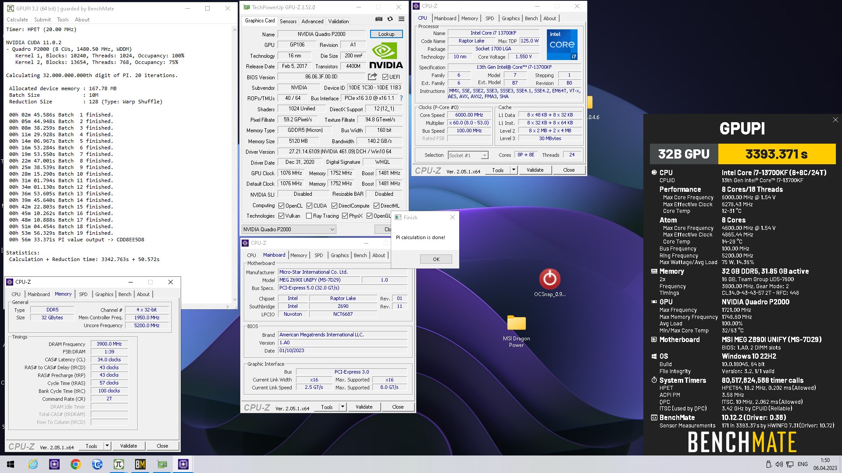Click OK in the Finish dialog
Screen dimensions: 842x473
click(x=436, y=259)
